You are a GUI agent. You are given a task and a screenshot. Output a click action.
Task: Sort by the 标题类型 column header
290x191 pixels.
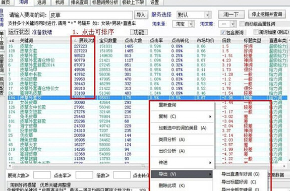(255, 40)
